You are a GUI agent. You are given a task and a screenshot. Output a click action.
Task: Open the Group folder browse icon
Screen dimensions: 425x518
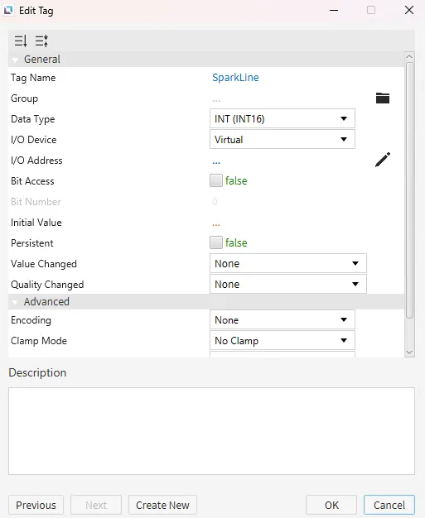coord(383,98)
